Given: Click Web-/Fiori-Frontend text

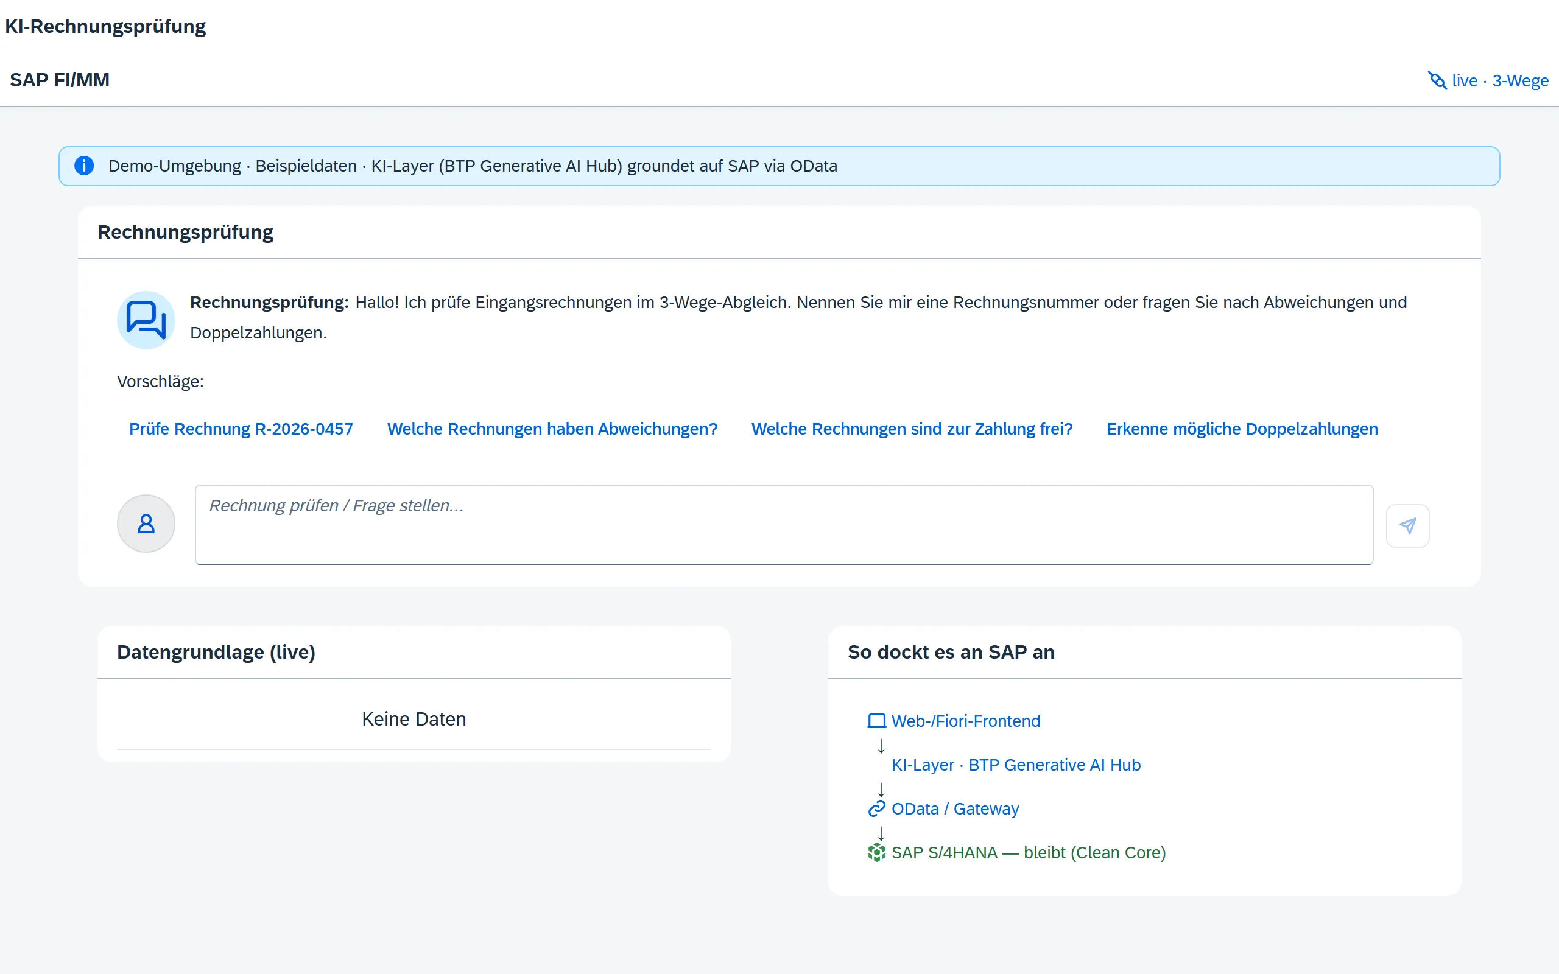Looking at the screenshot, I should coord(966,721).
